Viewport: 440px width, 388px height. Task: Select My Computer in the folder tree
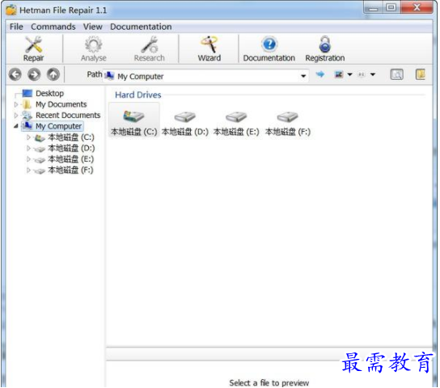pyautogui.click(x=59, y=126)
